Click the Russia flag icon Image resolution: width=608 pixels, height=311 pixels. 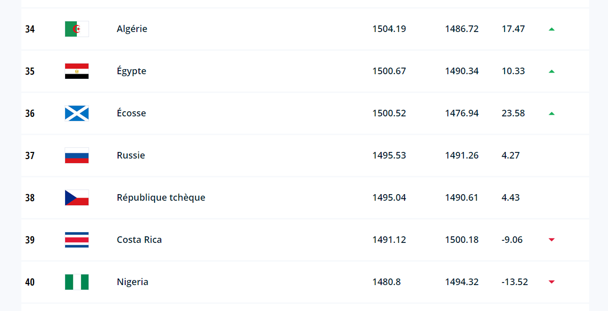[77, 155]
